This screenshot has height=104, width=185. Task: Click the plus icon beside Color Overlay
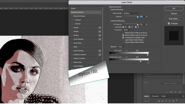click(100, 51)
